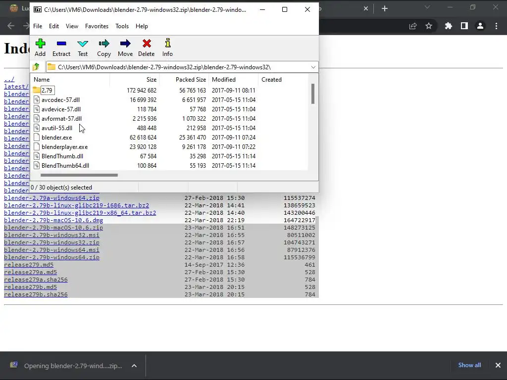
Task: Open the Edit menu
Action: click(53, 26)
